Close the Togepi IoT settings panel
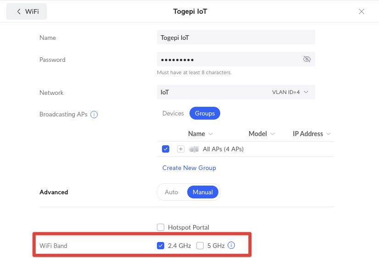The height and width of the screenshot is (258, 379). click(362, 11)
